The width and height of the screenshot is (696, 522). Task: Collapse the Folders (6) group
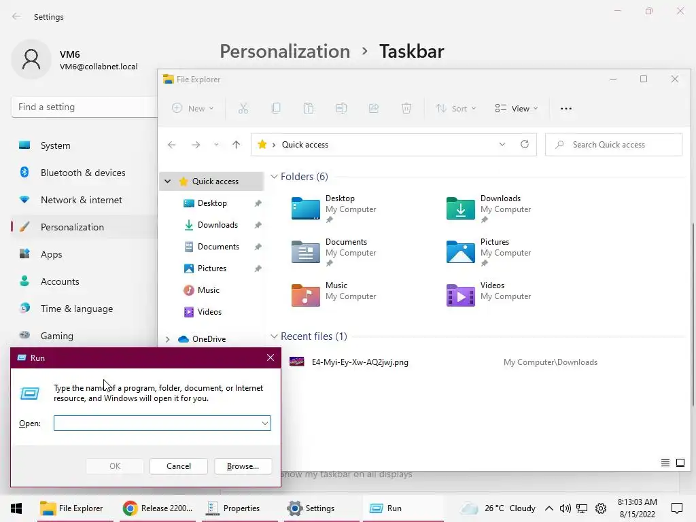[x=274, y=177]
